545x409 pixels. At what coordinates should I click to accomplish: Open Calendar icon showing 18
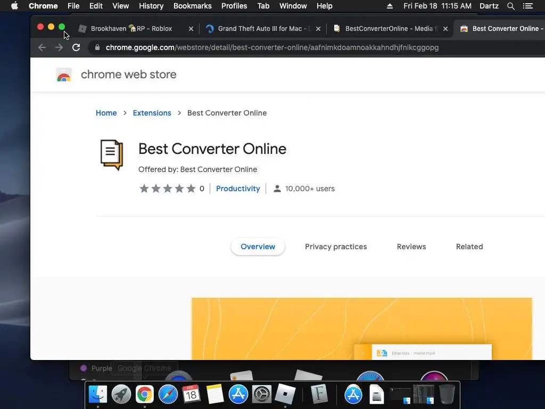point(192,395)
